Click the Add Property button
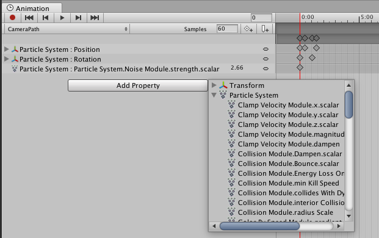The width and height of the screenshot is (379, 238). pyautogui.click(x=138, y=85)
